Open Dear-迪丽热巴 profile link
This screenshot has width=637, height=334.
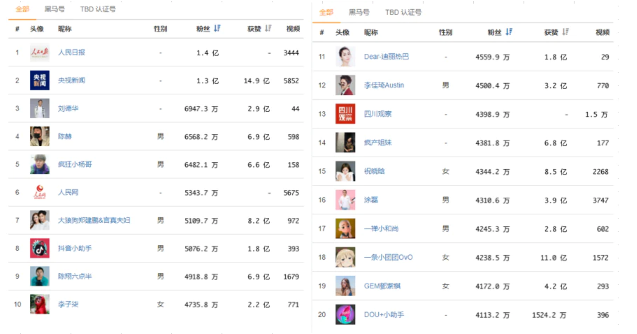[x=386, y=57]
